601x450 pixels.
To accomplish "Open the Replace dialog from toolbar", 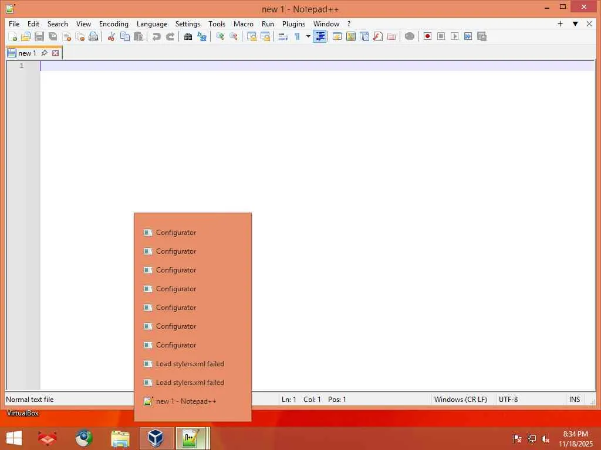I will click(202, 36).
